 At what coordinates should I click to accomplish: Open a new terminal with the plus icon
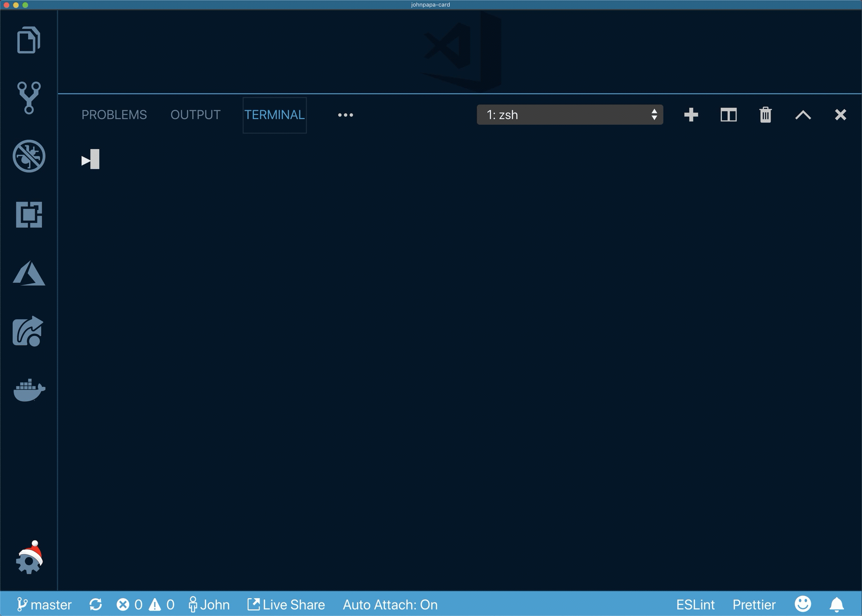pyautogui.click(x=691, y=114)
